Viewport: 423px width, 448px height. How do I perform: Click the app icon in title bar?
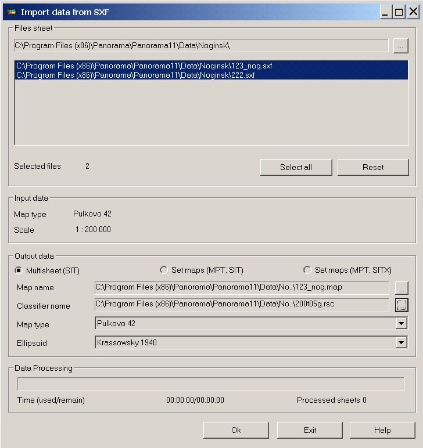(x=10, y=12)
